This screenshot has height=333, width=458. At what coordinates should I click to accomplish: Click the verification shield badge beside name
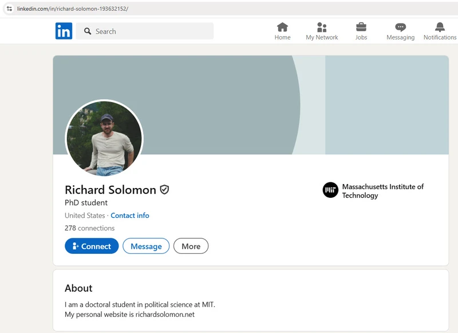(x=164, y=190)
